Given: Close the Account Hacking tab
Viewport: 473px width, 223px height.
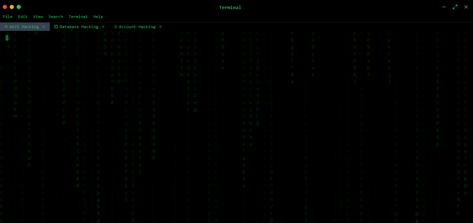Looking at the screenshot, I should click(160, 27).
